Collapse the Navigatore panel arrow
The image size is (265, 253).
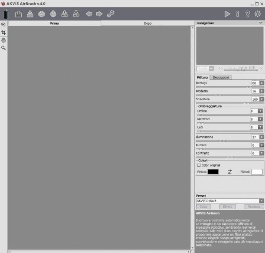click(261, 23)
